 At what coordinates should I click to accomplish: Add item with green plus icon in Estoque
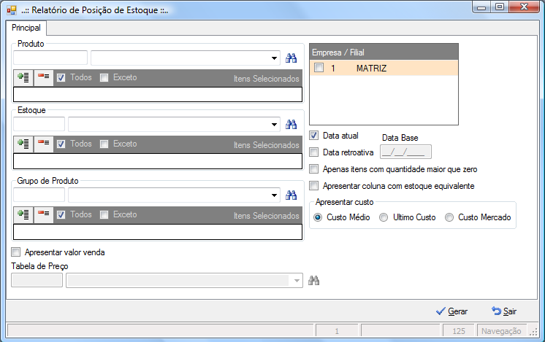23,144
